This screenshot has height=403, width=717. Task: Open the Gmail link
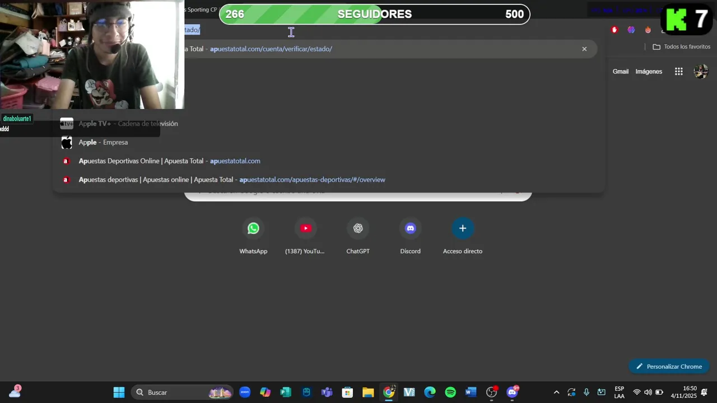[x=621, y=72]
